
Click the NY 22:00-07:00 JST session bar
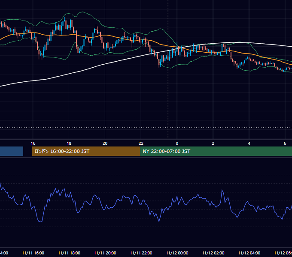216,151
